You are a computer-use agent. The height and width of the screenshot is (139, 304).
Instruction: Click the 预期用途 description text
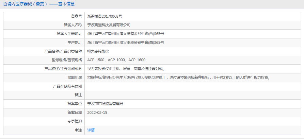click(179, 77)
